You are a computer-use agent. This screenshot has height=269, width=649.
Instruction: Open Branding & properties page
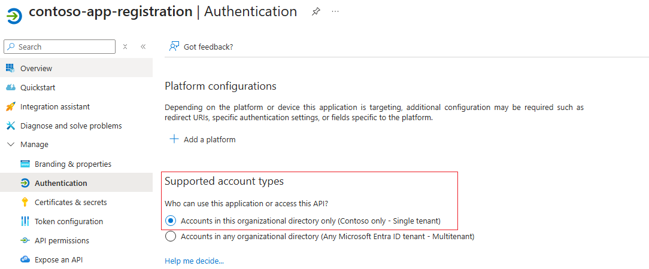(x=72, y=164)
